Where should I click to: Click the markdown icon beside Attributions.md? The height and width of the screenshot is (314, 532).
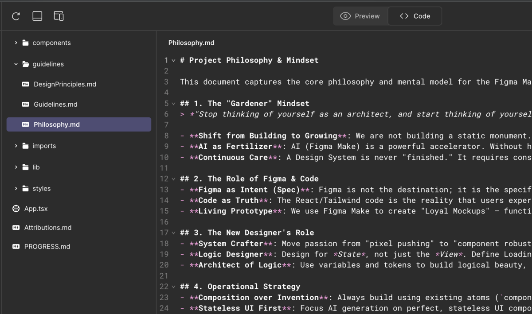(x=16, y=228)
